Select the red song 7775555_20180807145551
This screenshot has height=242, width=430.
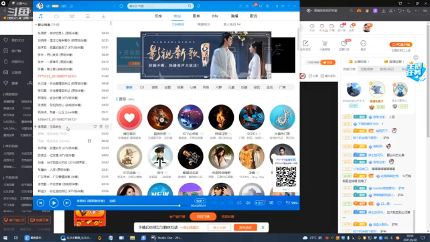point(57,76)
